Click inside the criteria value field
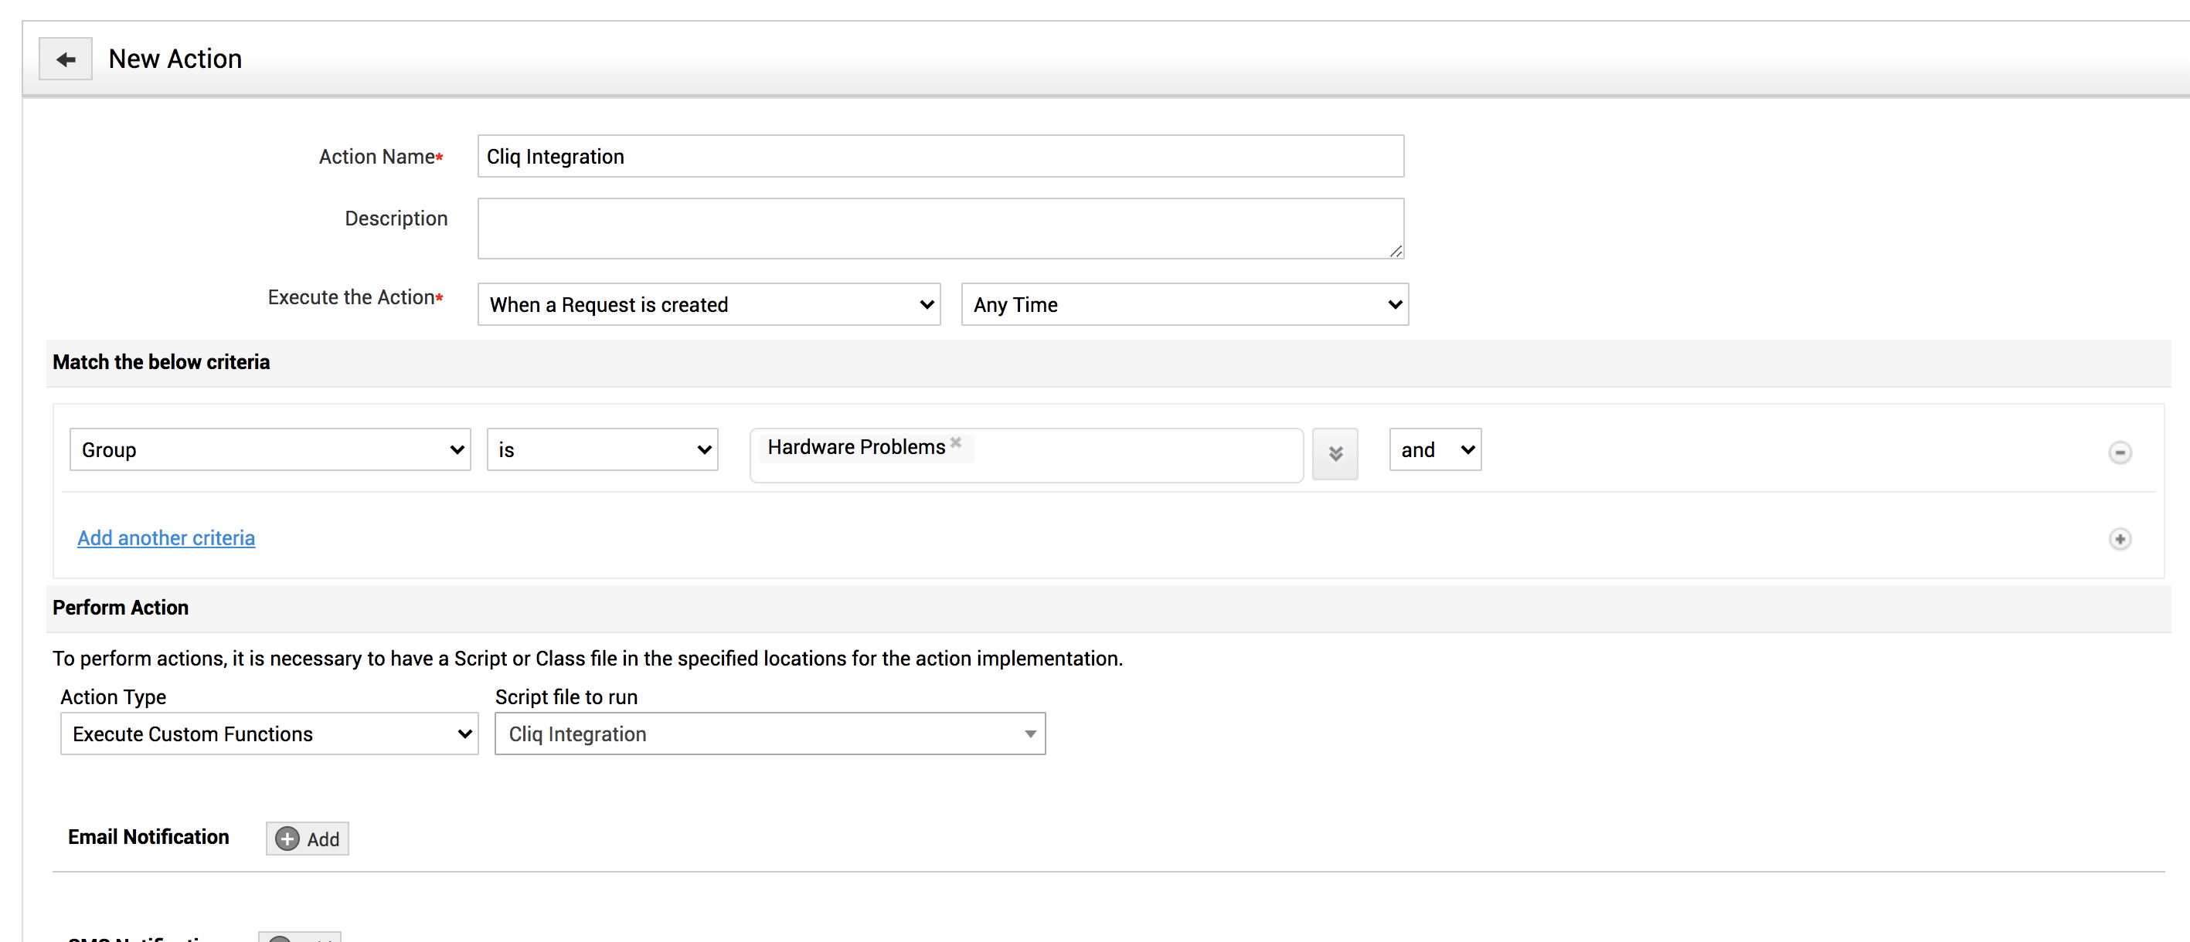This screenshot has width=2190, height=942. 1131,456
